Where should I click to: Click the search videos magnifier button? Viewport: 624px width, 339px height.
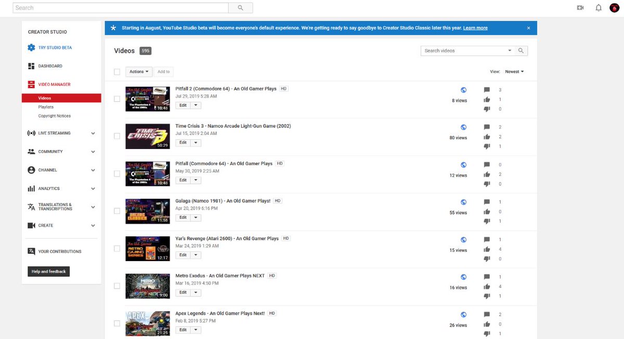pyautogui.click(x=522, y=51)
